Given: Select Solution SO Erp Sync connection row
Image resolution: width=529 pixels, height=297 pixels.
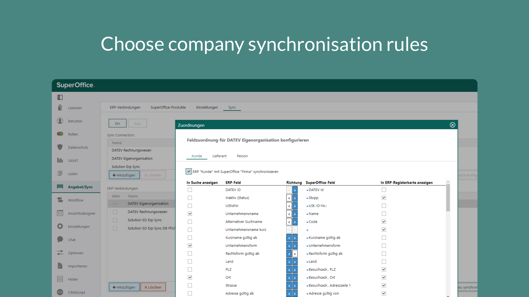Looking at the screenshot, I should click(141, 220).
